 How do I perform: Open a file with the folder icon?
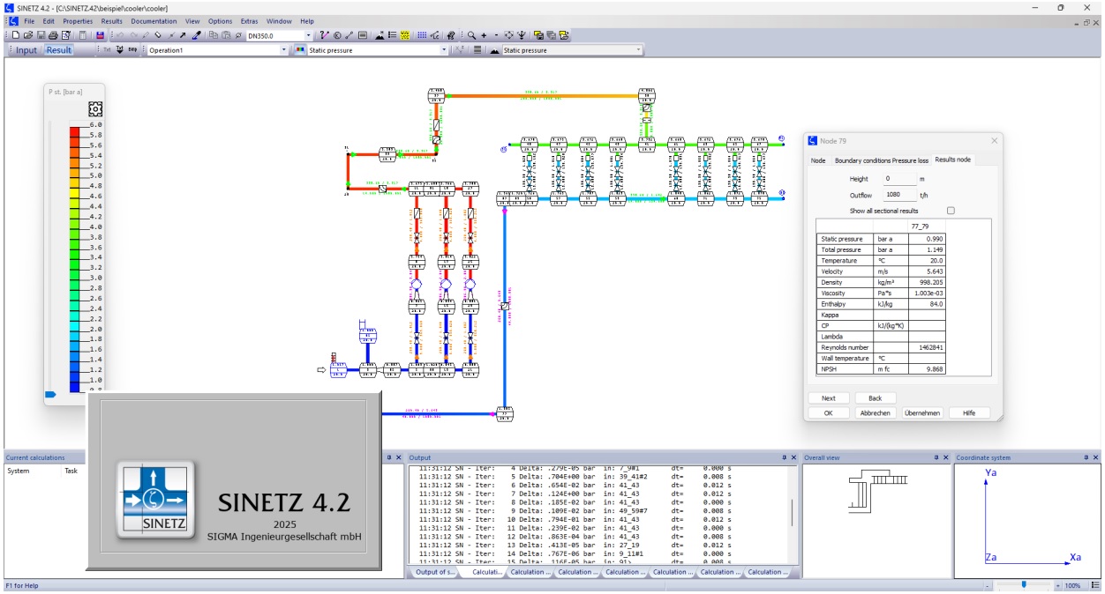28,35
